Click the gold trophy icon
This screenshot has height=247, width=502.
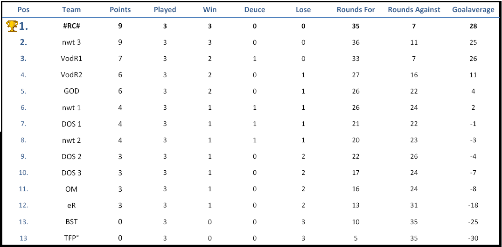pyautogui.click(x=12, y=26)
